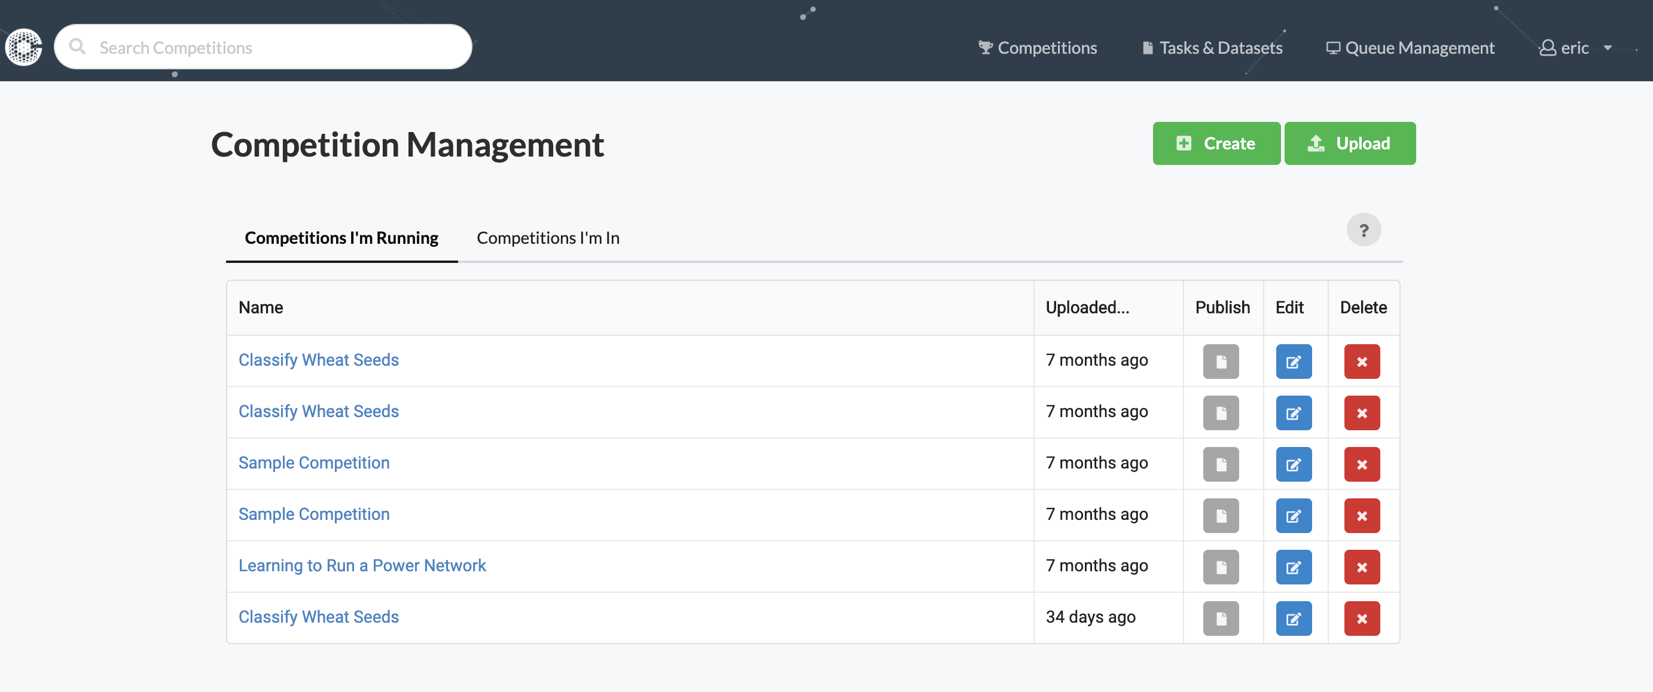
Task: Click the publish icon for Sample Competition
Action: point(1221,464)
